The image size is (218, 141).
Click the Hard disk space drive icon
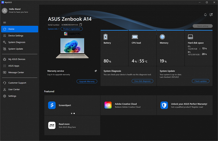191,37
